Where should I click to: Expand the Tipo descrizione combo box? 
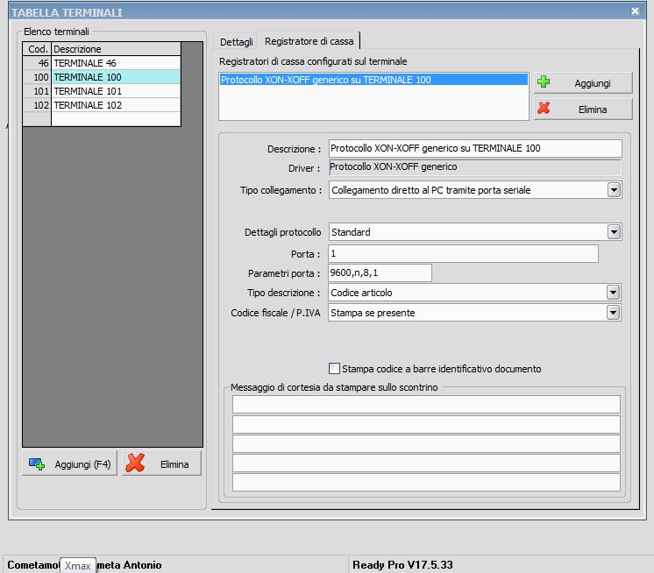coord(614,293)
